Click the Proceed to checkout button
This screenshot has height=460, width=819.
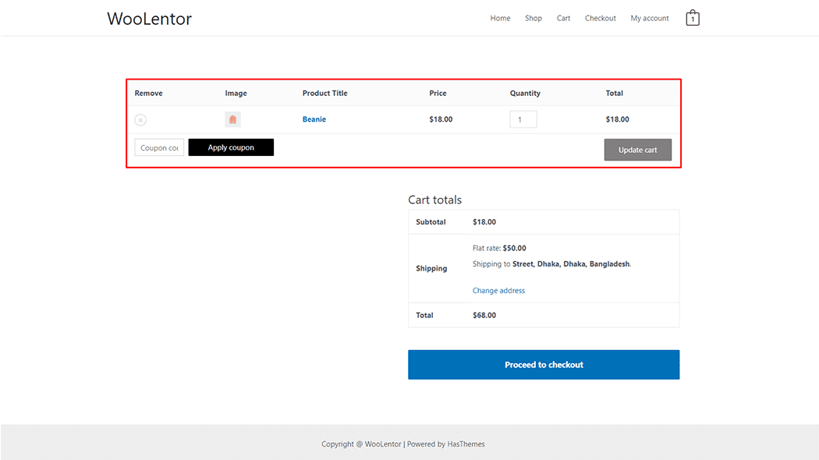pos(543,364)
